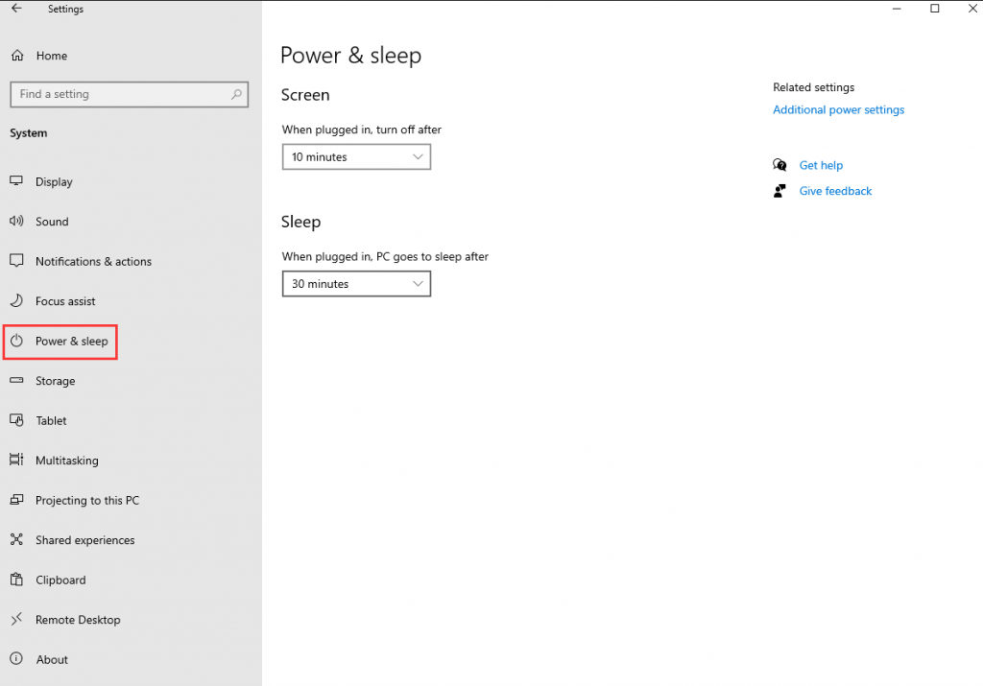983x686 pixels.
Task: Go to Remote Desktop settings
Action: click(x=78, y=620)
